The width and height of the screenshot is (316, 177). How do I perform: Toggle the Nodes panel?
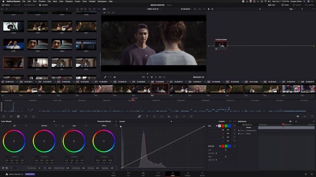[x=285, y=5]
